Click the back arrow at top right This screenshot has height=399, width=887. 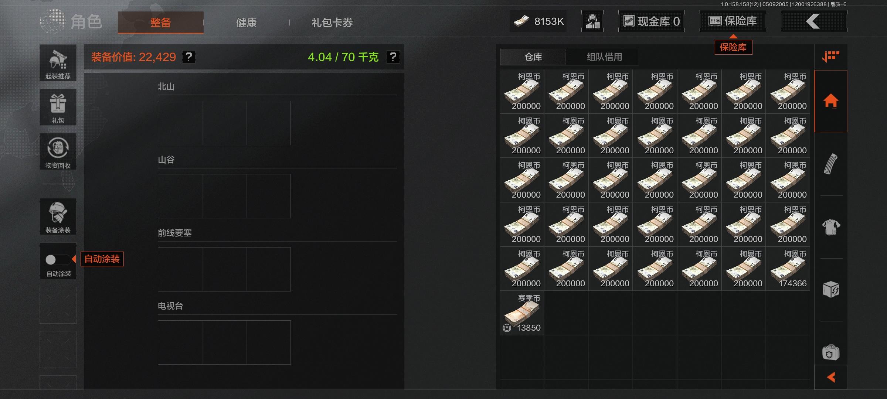coord(814,21)
